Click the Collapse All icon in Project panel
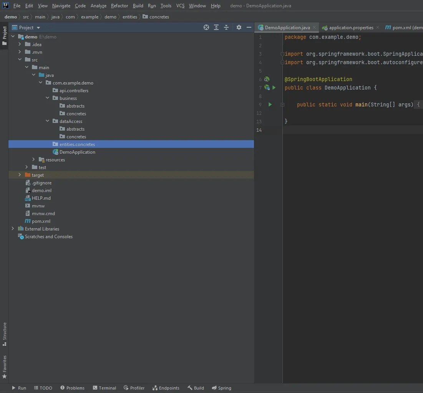The height and width of the screenshot is (393, 423). click(226, 27)
